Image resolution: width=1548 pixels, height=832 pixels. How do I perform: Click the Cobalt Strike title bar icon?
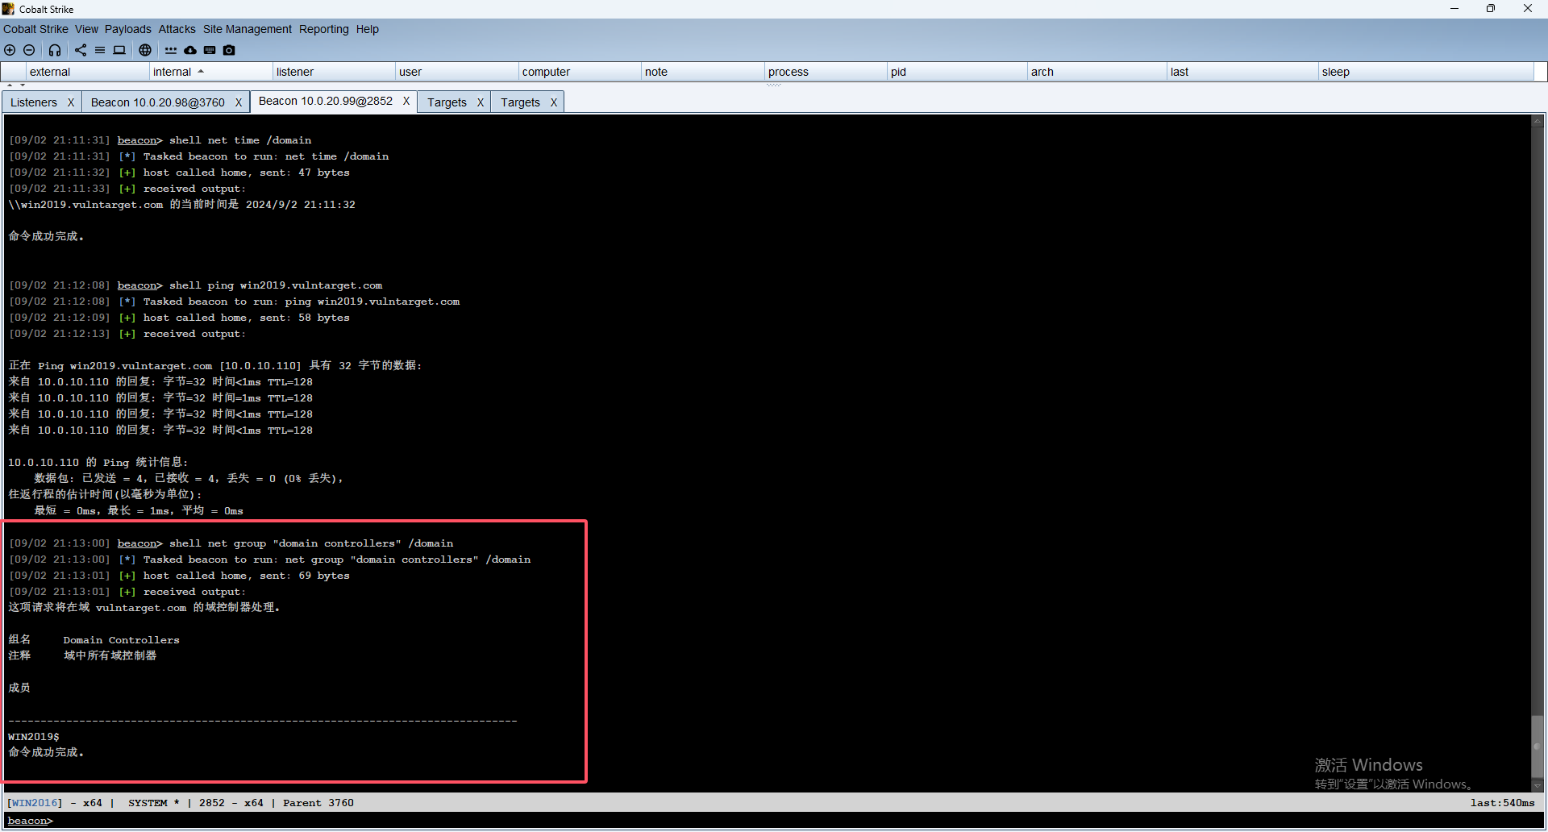(8, 9)
